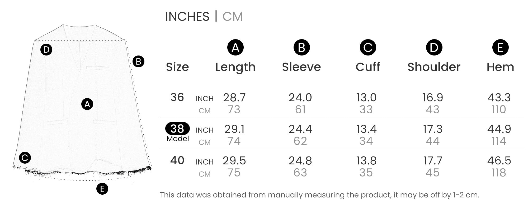The height and width of the screenshot is (212, 528).
Task: Switch to the CM unit tab
Action: (232, 17)
